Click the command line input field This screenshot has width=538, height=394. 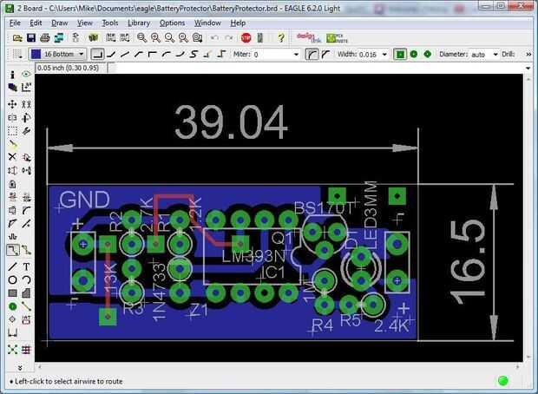319,68
